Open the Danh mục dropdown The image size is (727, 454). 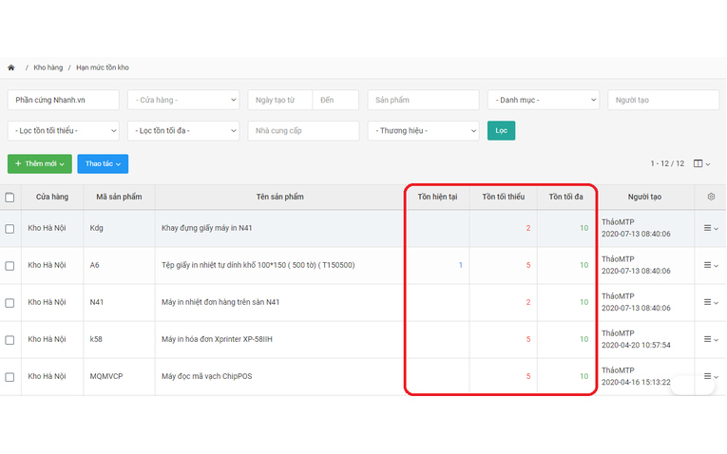point(544,100)
